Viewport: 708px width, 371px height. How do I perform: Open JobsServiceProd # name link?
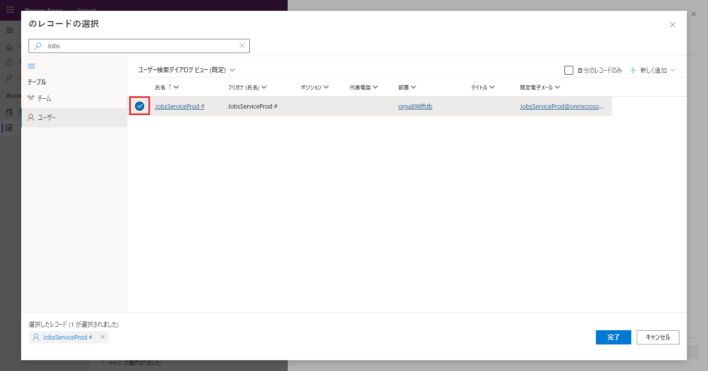(x=179, y=106)
